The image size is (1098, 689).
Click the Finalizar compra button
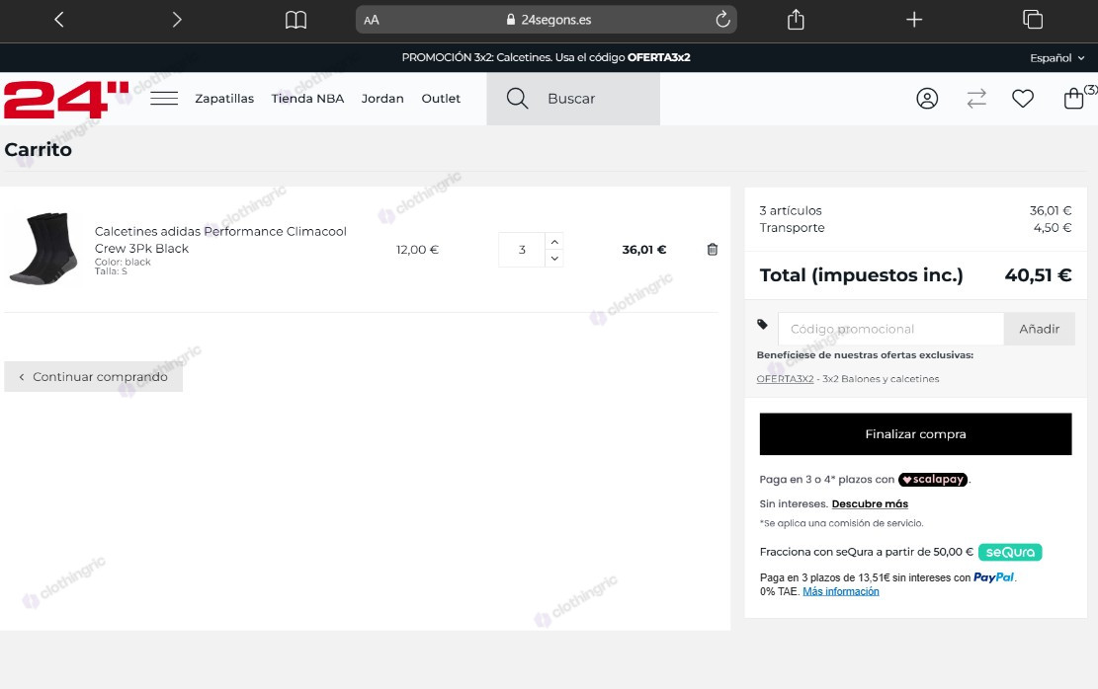click(915, 434)
